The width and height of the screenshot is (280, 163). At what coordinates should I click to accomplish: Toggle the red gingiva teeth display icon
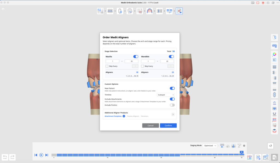275,120
